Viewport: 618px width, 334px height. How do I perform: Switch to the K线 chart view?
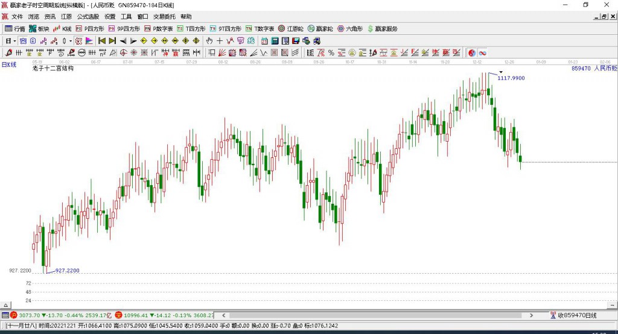point(62,29)
